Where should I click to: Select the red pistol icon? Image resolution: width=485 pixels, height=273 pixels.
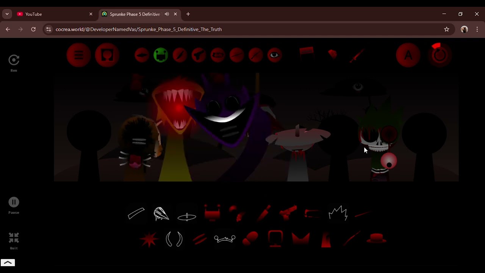[x=288, y=212]
